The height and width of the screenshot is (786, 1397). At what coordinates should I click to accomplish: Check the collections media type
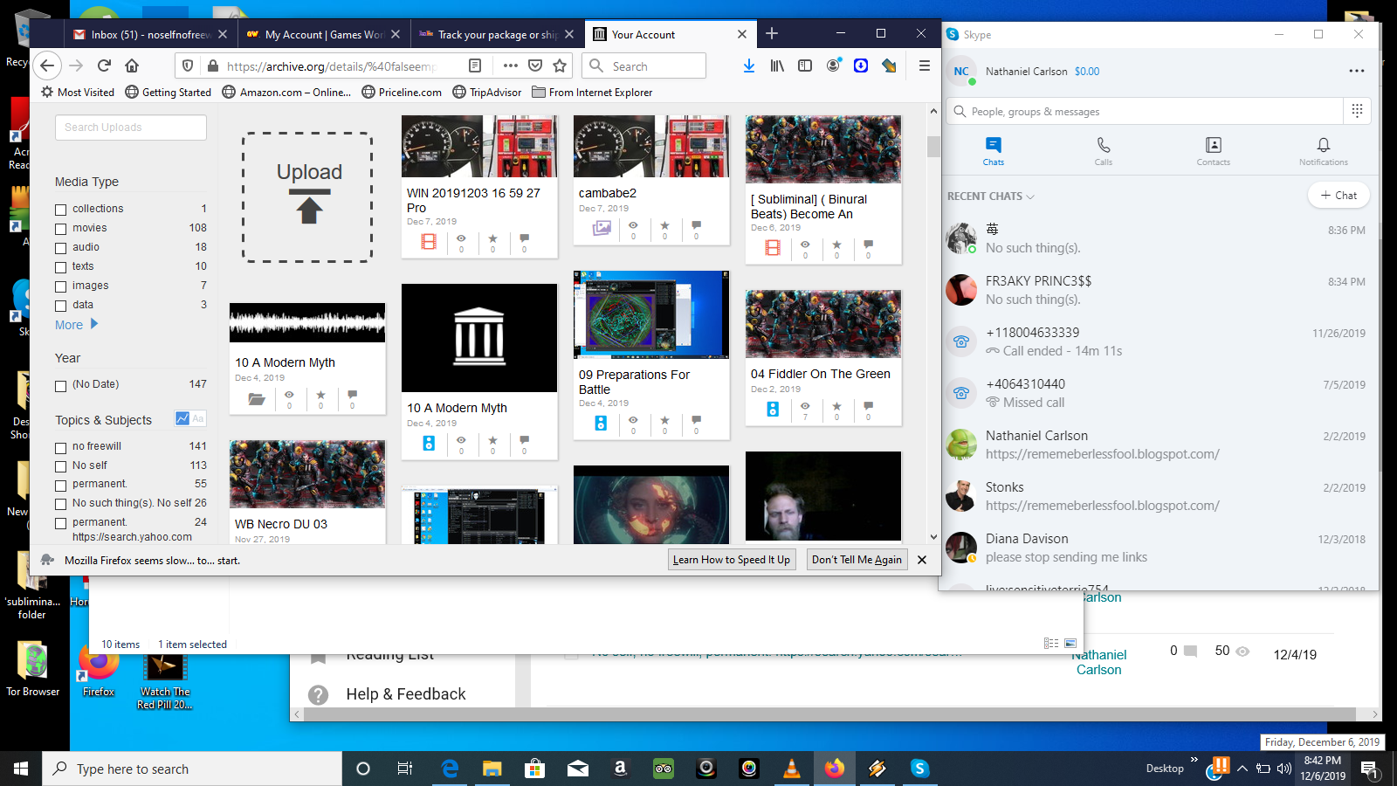click(x=61, y=210)
